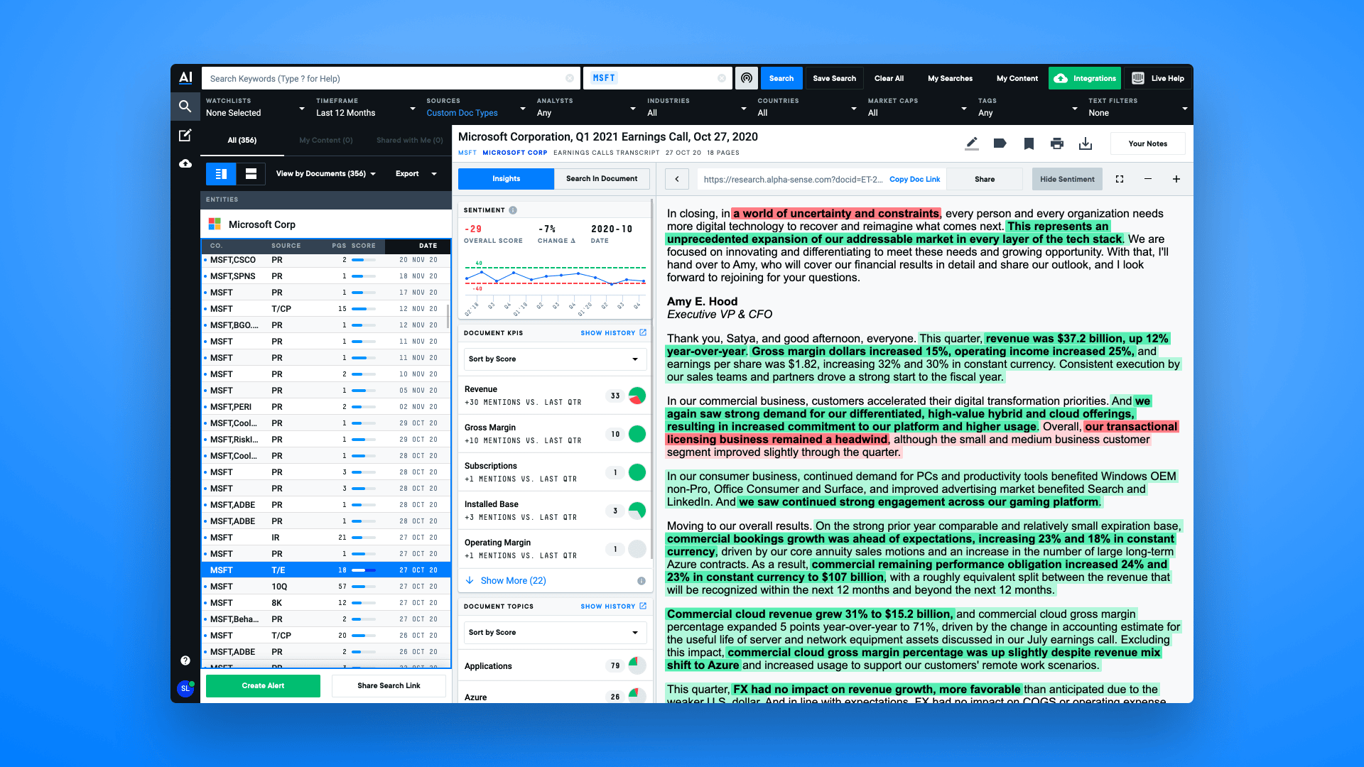Print the transcript via the printer icon
1364x767 pixels.
(x=1057, y=143)
